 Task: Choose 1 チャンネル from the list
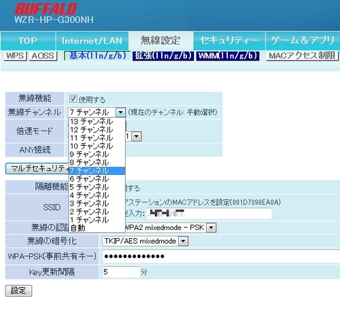click(97, 220)
